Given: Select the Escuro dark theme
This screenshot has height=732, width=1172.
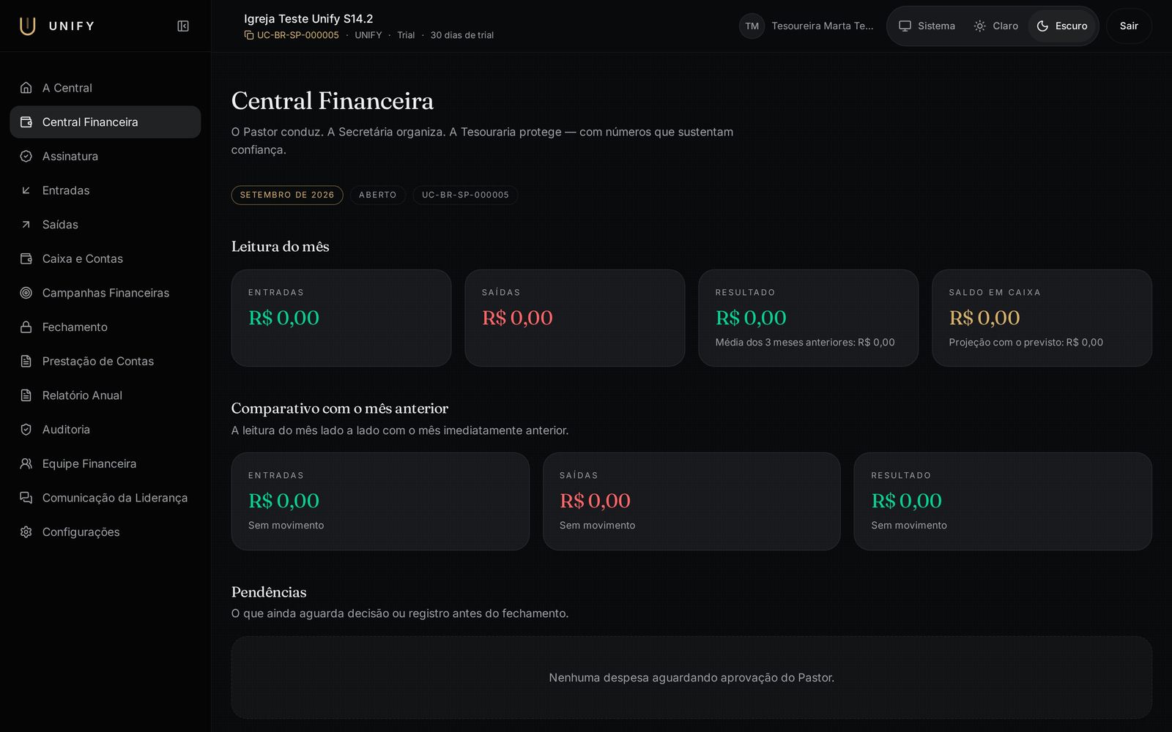Looking at the screenshot, I should tap(1061, 26).
